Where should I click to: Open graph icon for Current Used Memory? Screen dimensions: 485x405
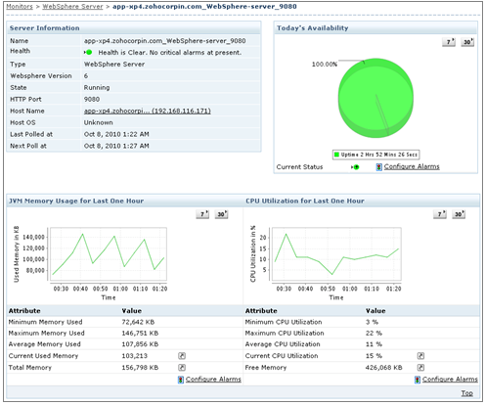(182, 356)
